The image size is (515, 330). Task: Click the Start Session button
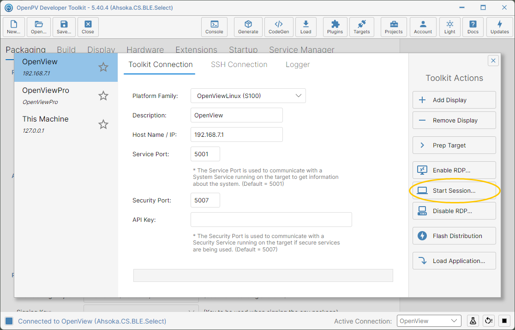pyautogui.click(x=454, y=190)
